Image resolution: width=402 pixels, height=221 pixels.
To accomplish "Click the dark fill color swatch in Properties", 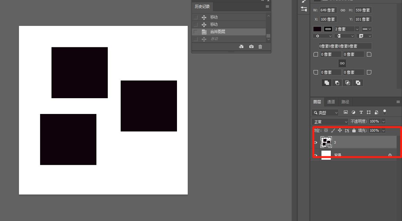I will [x=317, y=29].
